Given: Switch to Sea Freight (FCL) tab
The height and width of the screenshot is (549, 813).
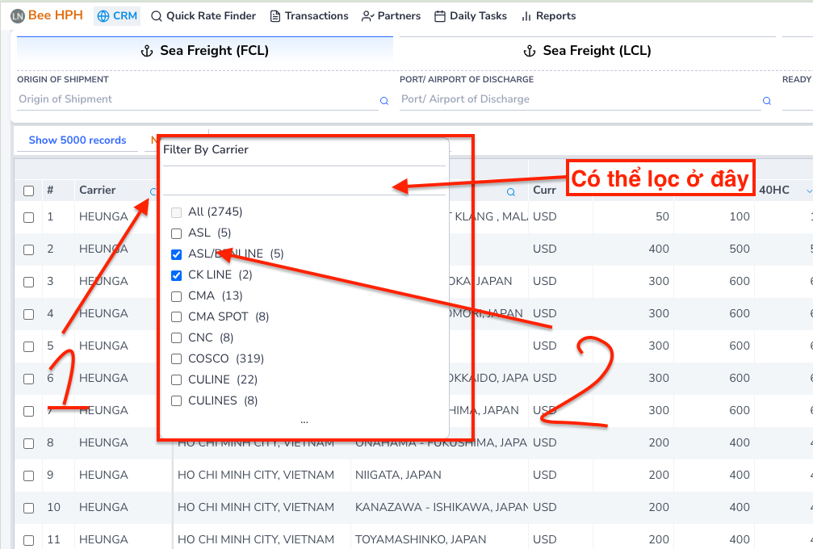Looking at the screenshot, I should [205, 51].
